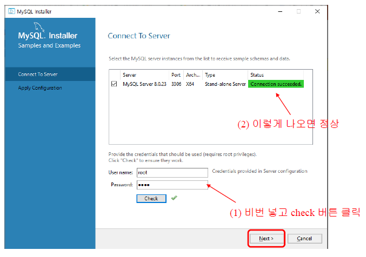Click the Arch... column header
The image size is (366, 257).
193,75
